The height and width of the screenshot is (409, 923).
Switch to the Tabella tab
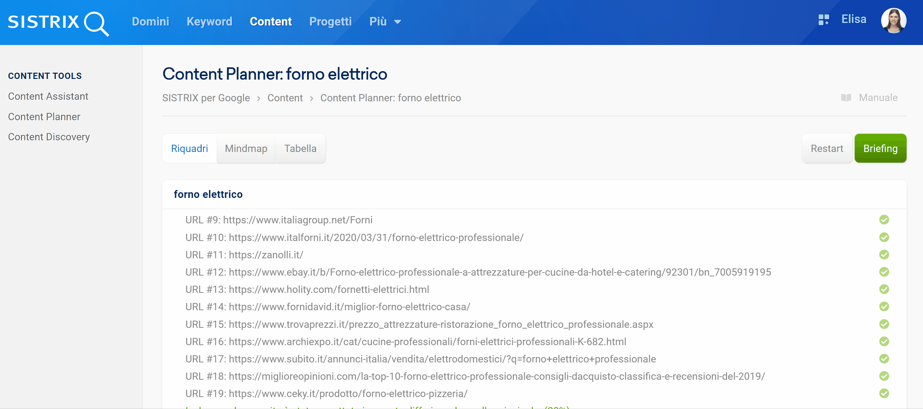point(300,148)
